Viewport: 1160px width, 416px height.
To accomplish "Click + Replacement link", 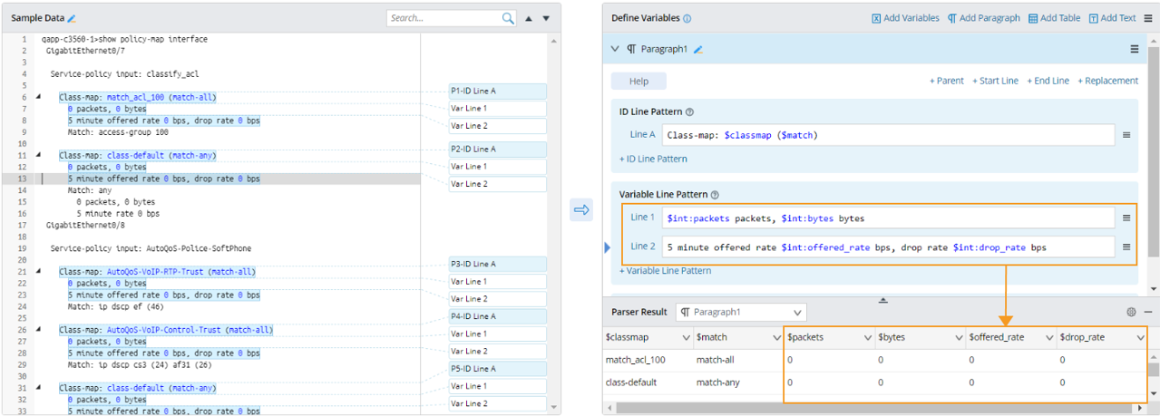I will pos(1107,81).
